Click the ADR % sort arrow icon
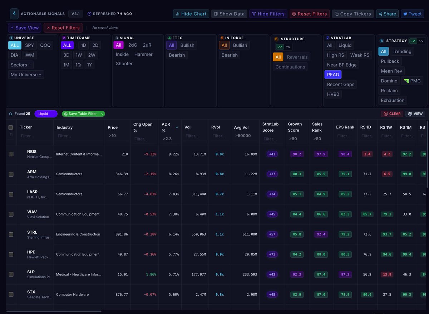This screenshot has height=314, width=429. coord(177,127)
